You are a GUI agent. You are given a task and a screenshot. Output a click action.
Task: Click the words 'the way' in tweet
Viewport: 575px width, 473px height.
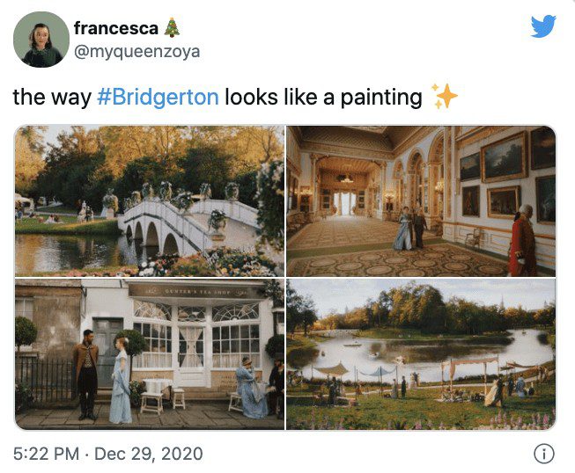tap(52, 97)
